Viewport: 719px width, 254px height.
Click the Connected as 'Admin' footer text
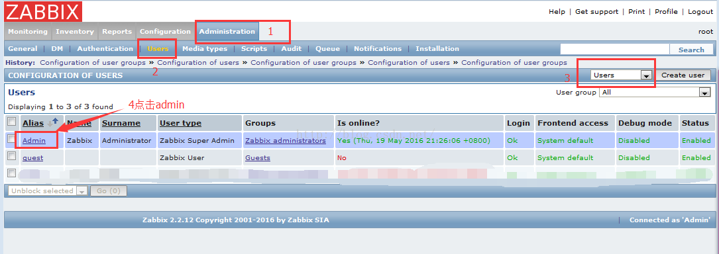pos(670,220)
